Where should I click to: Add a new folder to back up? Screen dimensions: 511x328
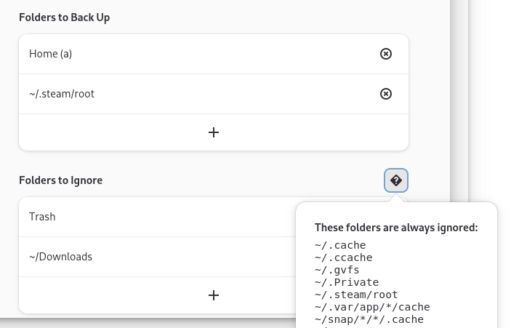[214, 132]
